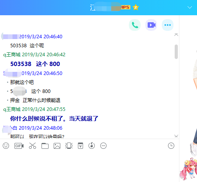Click the q王商城 sender name at 20:46:42
Viewport: 197px width, 182px height.
[x=12, y=55]
